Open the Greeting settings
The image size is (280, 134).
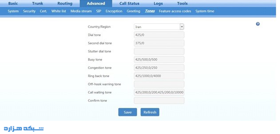pos(133,11)
